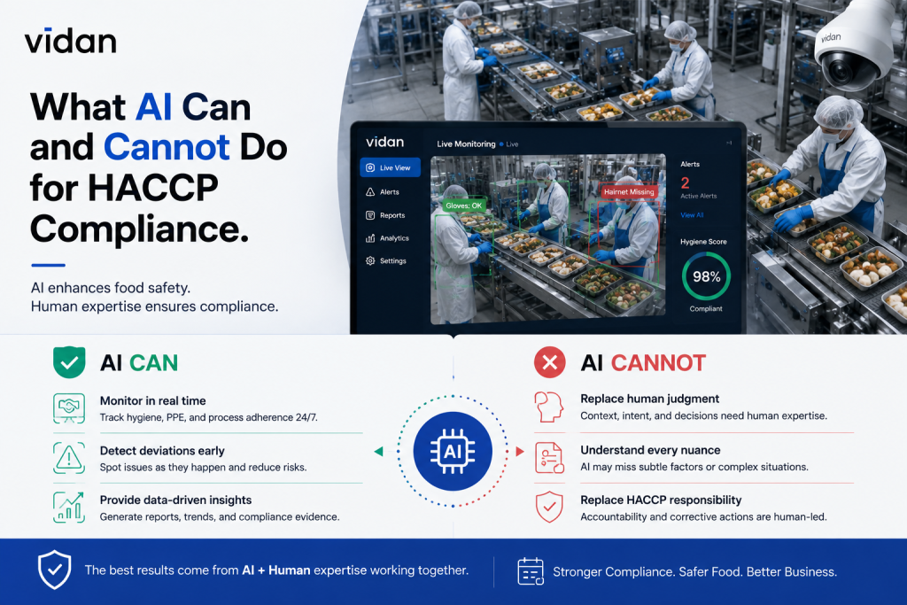Click "Stronger Compliance. Safer Food. Better Business."
The height and width of the screenshot is (605, 907).
coord(694,572)
